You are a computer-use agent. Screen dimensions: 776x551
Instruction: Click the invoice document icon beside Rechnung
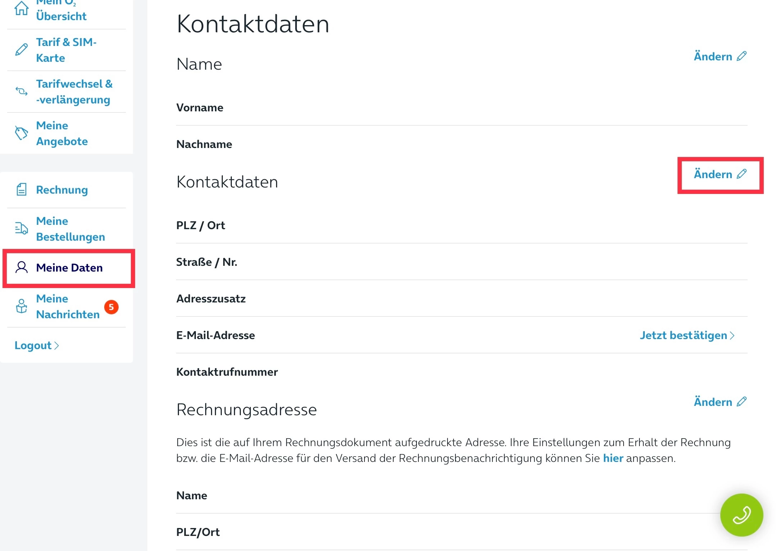point(22,189)
